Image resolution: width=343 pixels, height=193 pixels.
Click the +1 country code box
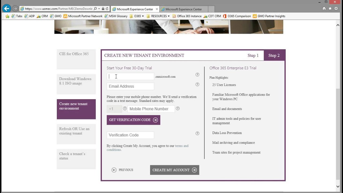[114, 109]
